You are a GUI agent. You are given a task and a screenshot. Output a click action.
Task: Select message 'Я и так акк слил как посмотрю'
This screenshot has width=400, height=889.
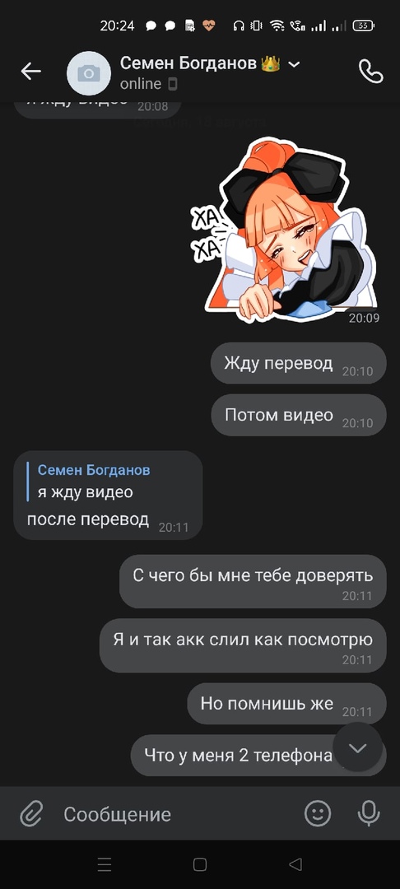(243, 645)
